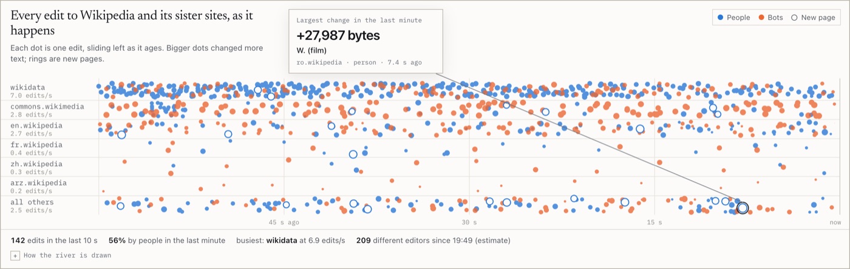Select the wikidata row label

tap(27, 87)
